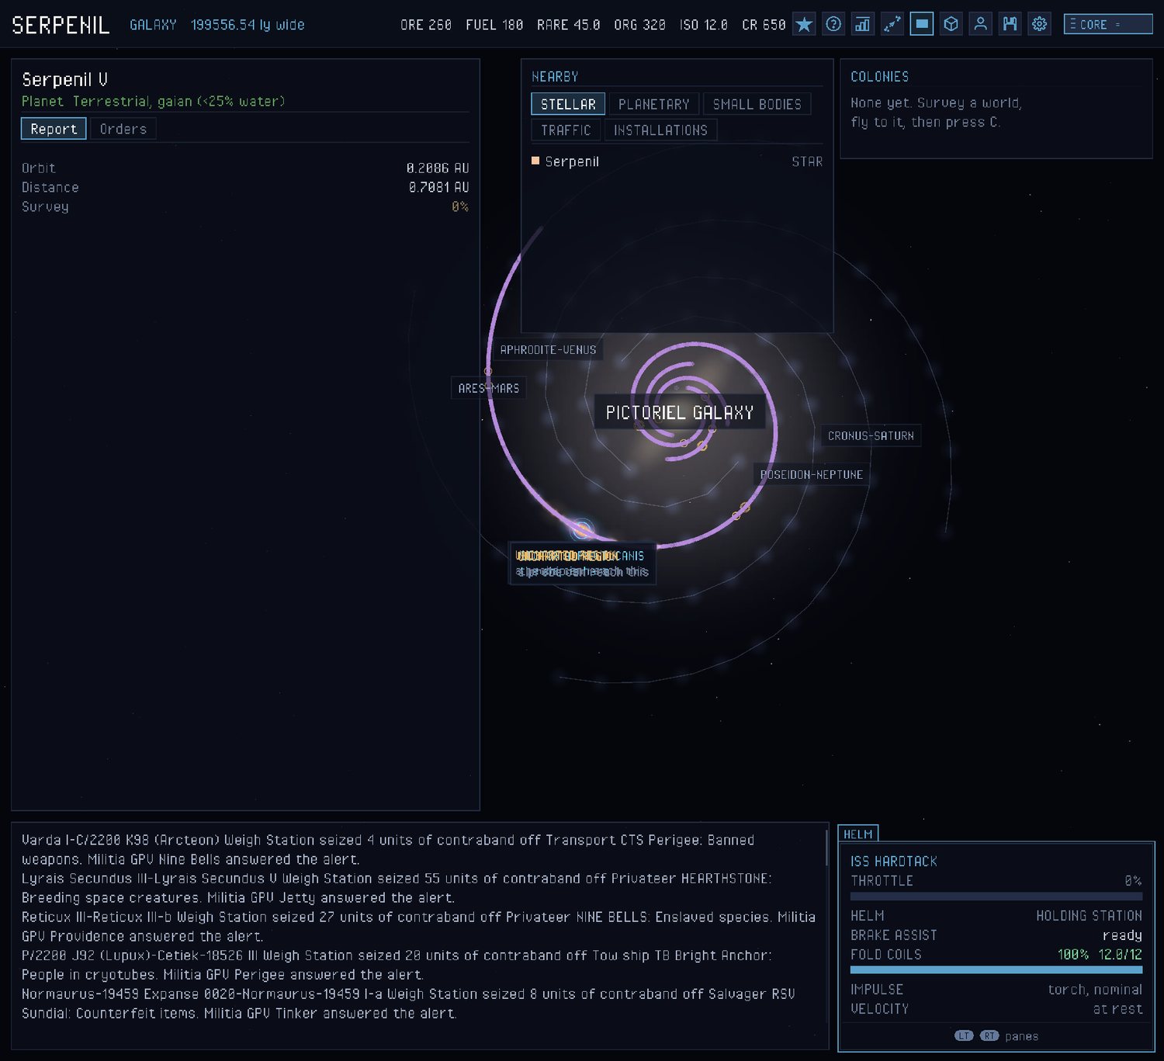
Task: Click the HELM pane tab
Action: pyautogui.click(x=858, y=834)
